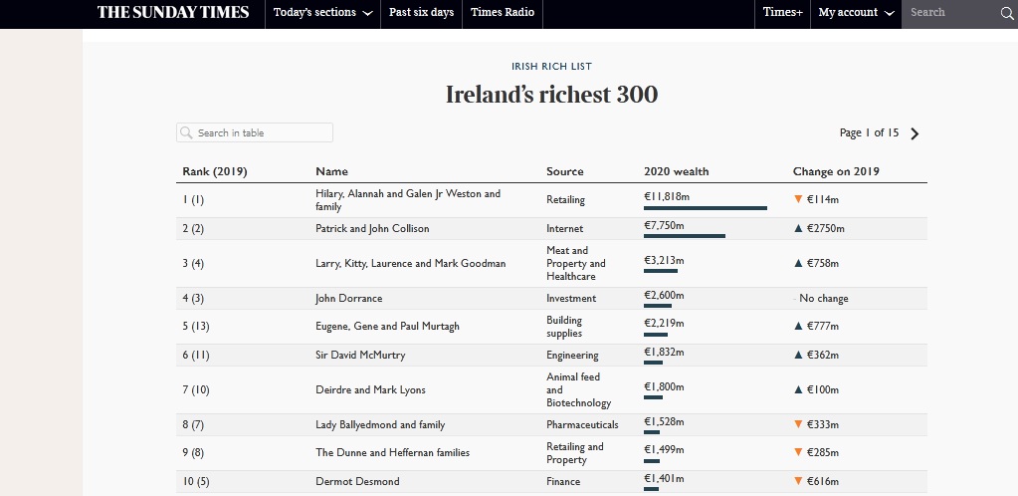This screenshot has width=1018, height=496.
Task: Click the up arrow beside €362m
Action: 798,355
